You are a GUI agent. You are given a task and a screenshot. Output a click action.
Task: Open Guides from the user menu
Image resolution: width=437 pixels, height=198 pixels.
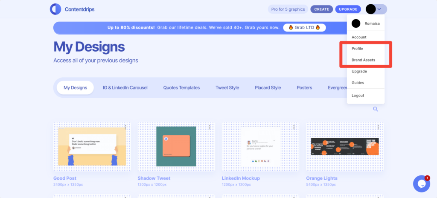358,83
